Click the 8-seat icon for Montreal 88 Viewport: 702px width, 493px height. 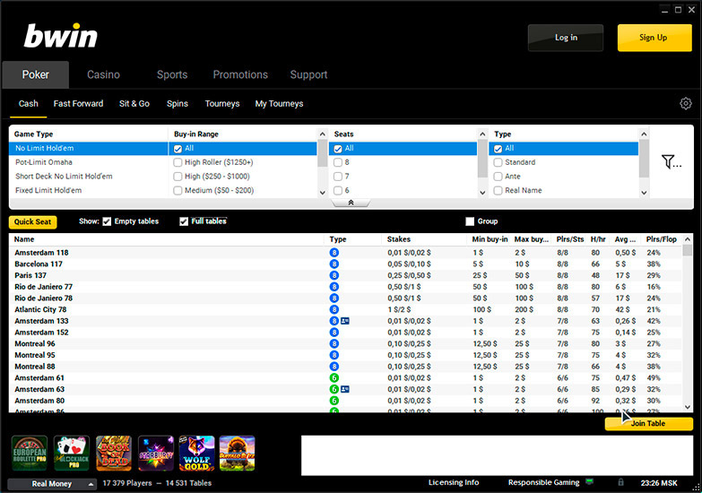point(334,367)
